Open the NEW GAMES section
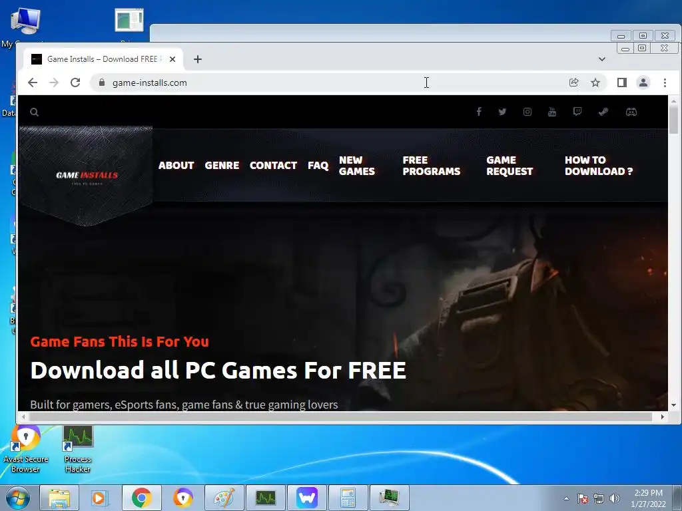 point(357,166)
